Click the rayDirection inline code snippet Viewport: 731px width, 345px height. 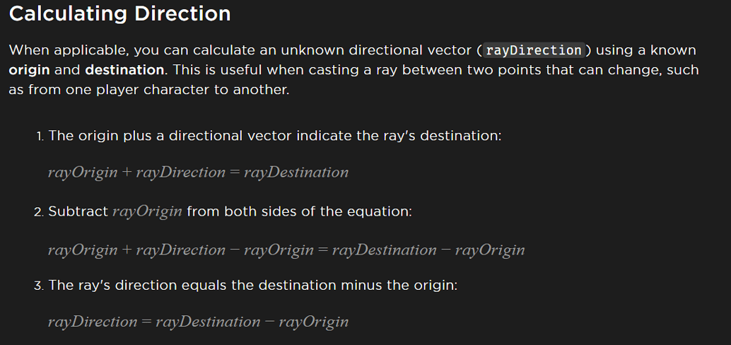(534, 50)
